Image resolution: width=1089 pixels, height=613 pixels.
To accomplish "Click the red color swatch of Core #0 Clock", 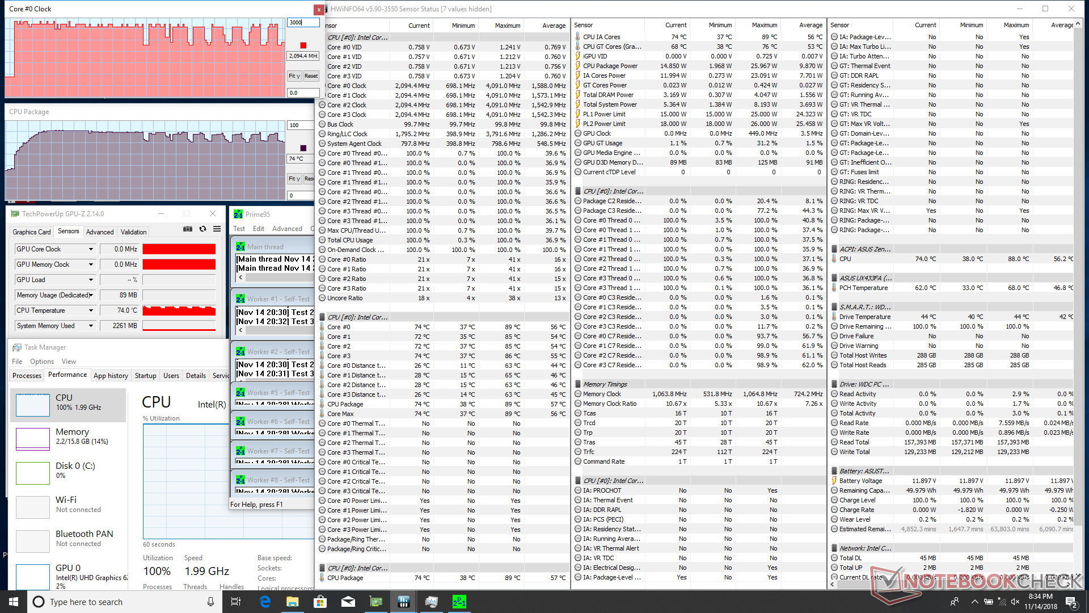I will click(x=303, y=45).
